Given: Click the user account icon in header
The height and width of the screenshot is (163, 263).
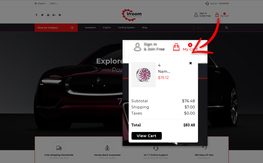Looking at the screenshot, I should (196, 15).
